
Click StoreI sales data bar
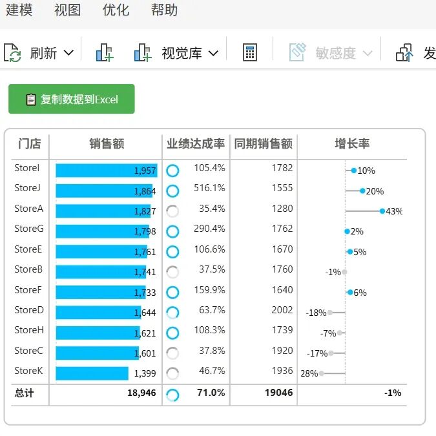(x=107, y=171)
